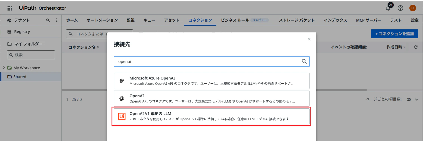The width and height of the screenshot is (423, 141).
Task: Click the OpenAI connector logo icon
Action: point(122,99)
